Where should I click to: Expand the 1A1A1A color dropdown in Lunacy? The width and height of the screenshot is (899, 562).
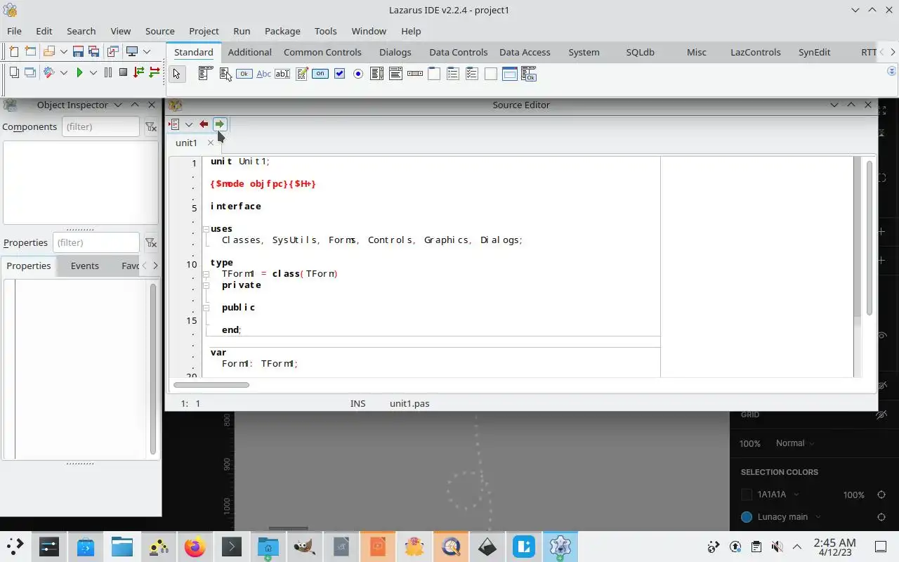click(796, 495)
